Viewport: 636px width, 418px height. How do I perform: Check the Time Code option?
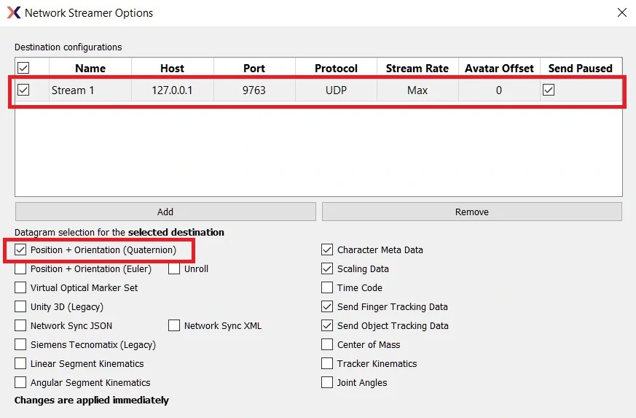tap(327, 287)
